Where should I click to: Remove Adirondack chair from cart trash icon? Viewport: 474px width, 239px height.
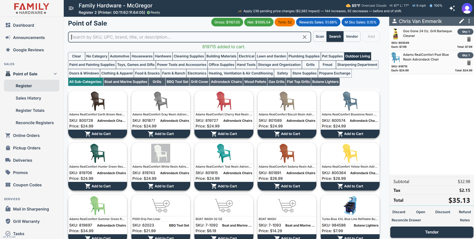(469, 63)
